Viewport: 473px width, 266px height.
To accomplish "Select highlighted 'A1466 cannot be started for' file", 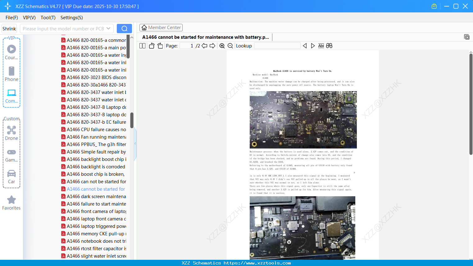I will pos(93,189).
